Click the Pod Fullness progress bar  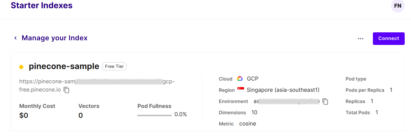(154, 115)
